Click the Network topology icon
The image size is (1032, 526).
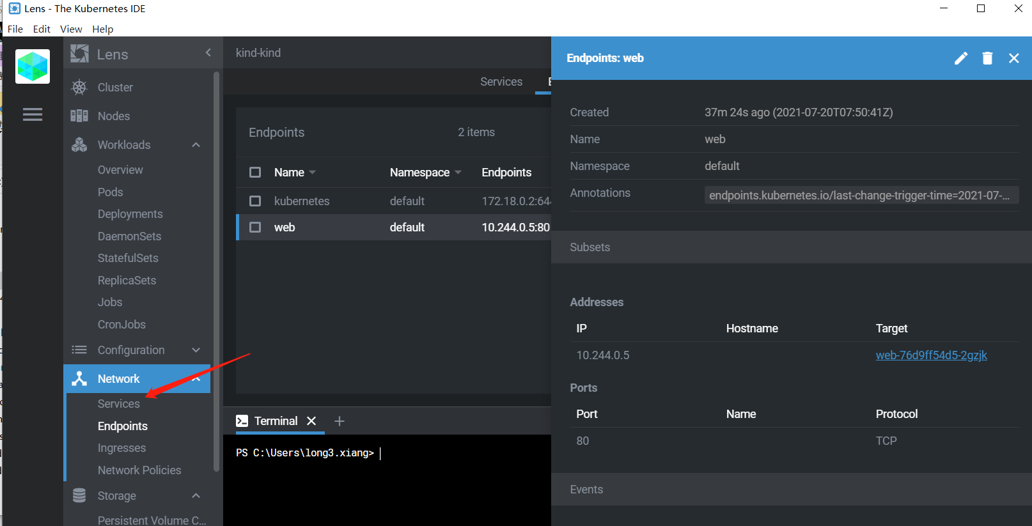[x=79, y=378]
